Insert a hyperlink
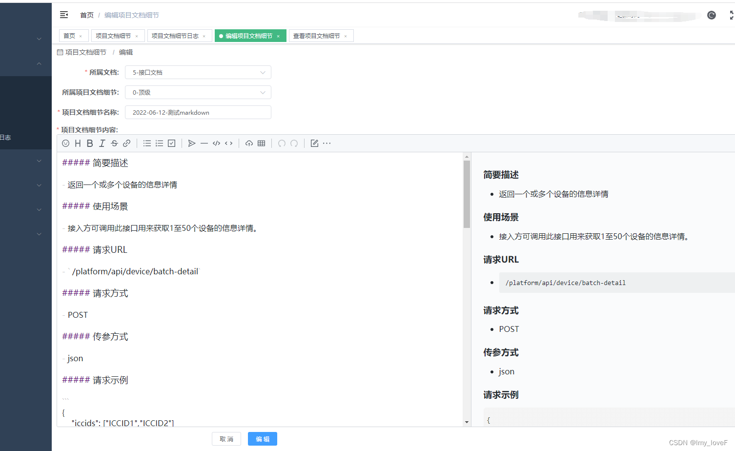Image resolution: width=735 pixels, height=451 pixels. [126, 143]
